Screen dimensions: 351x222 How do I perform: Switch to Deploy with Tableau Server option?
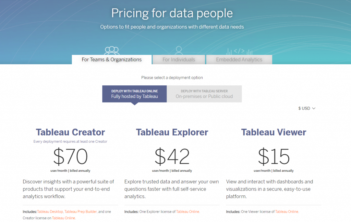tap(204, 94)
